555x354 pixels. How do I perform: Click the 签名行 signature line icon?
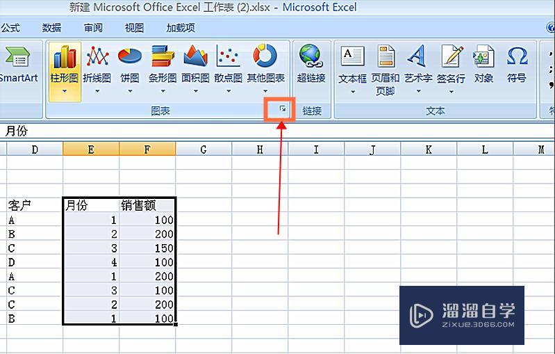pos(451,56)
